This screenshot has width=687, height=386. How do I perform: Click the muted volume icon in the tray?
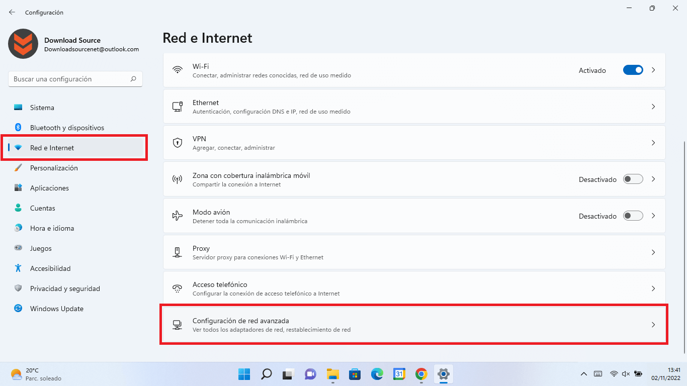(626, 374)
